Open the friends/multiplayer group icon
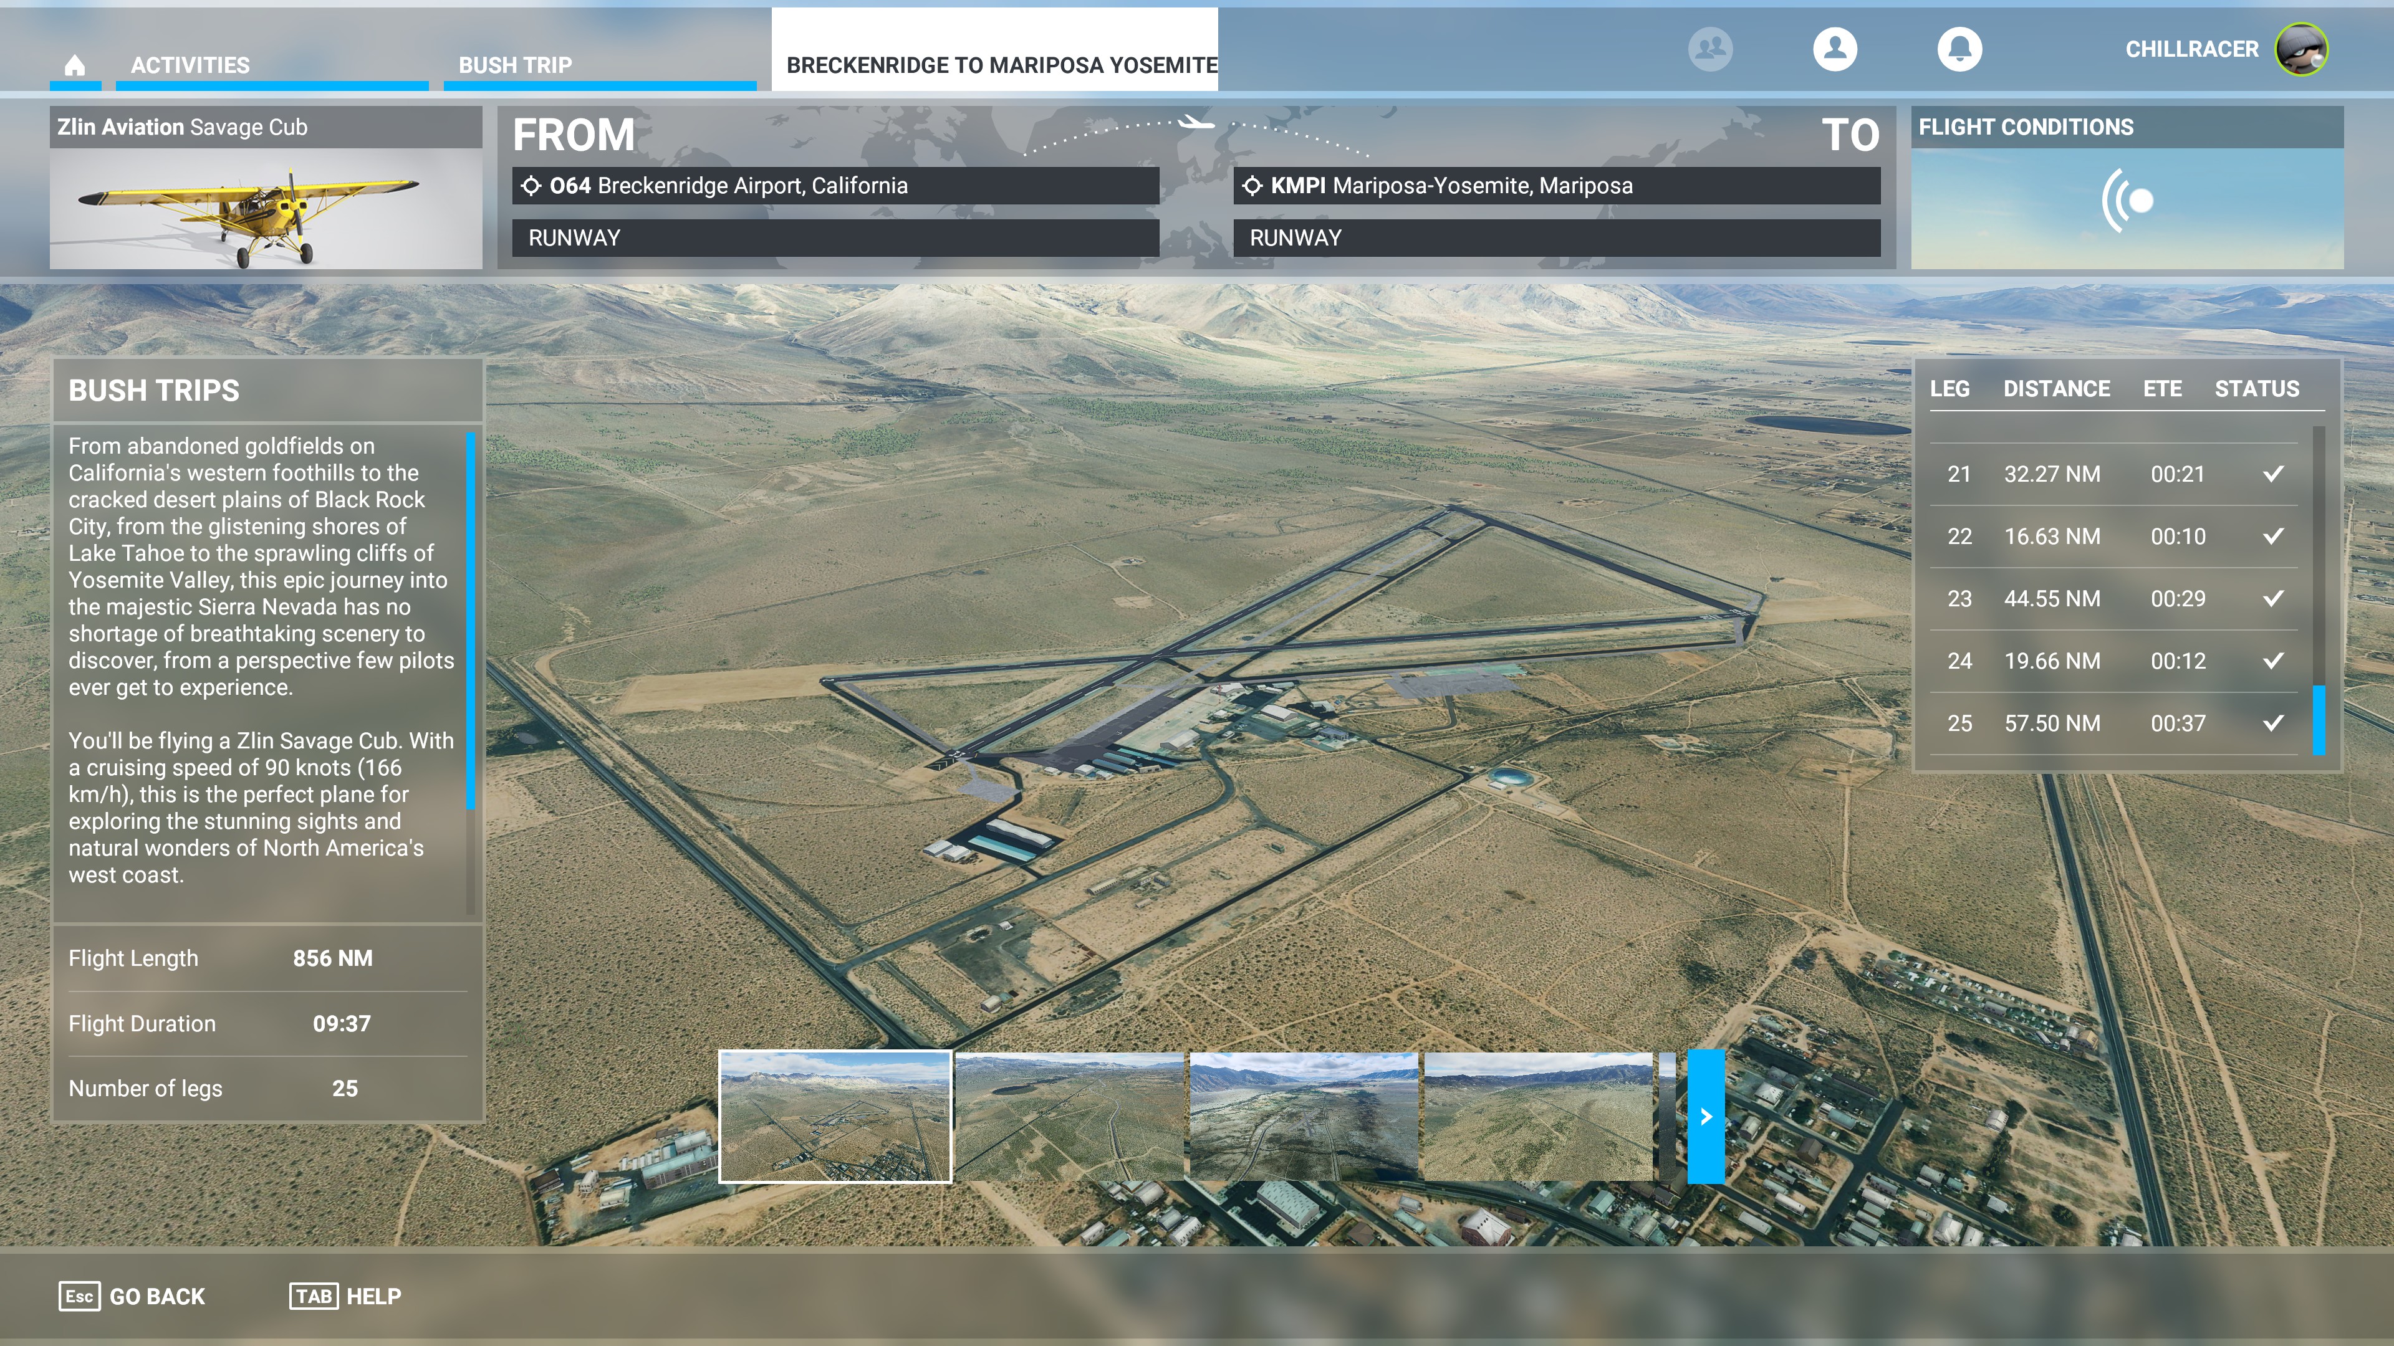2394x1346 pixels. click(x=1710, y=49)
